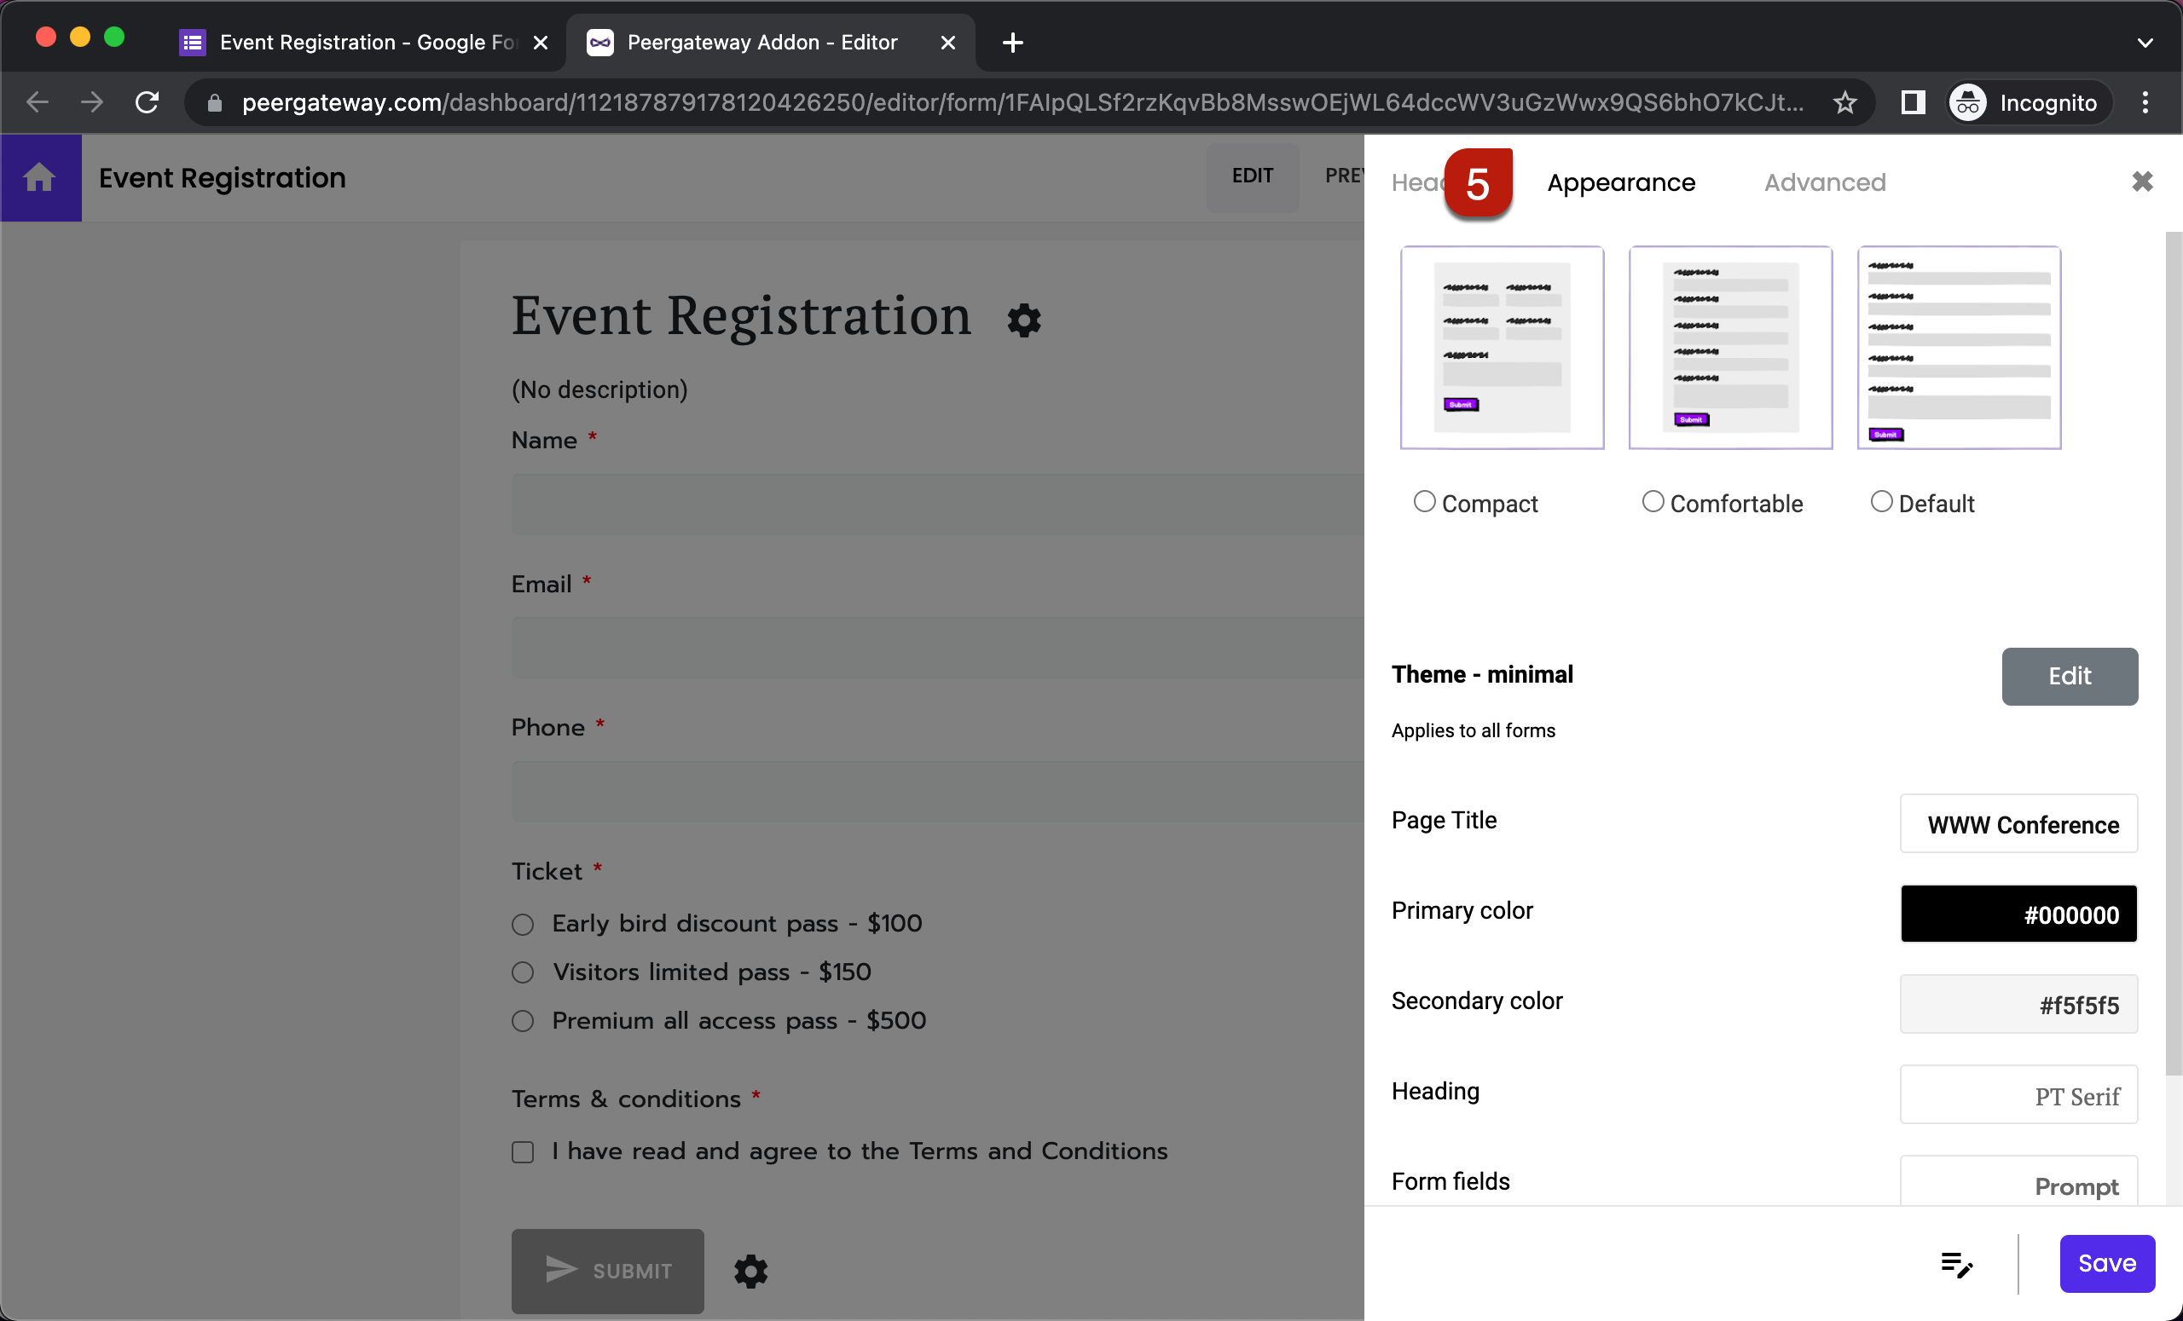Bookmark the page via the star icon
This screenshot has height=1321, width=2183.
tap(1845, 101)
